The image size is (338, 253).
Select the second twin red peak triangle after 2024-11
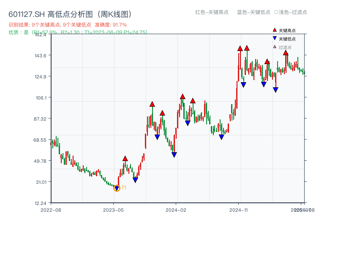pyautogui.click(x=247, y=48)
